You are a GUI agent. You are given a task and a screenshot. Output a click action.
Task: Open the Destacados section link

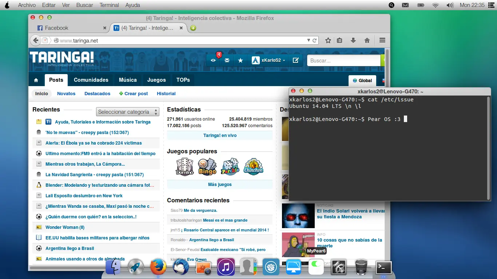point(97,93)
